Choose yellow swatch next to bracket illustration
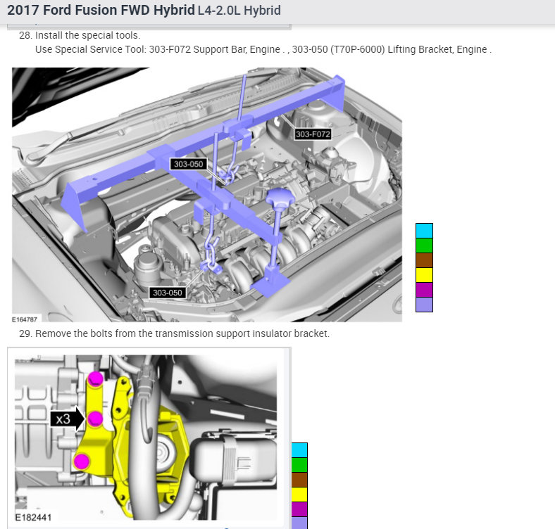555x529 pixels. [x=299, y=495]
